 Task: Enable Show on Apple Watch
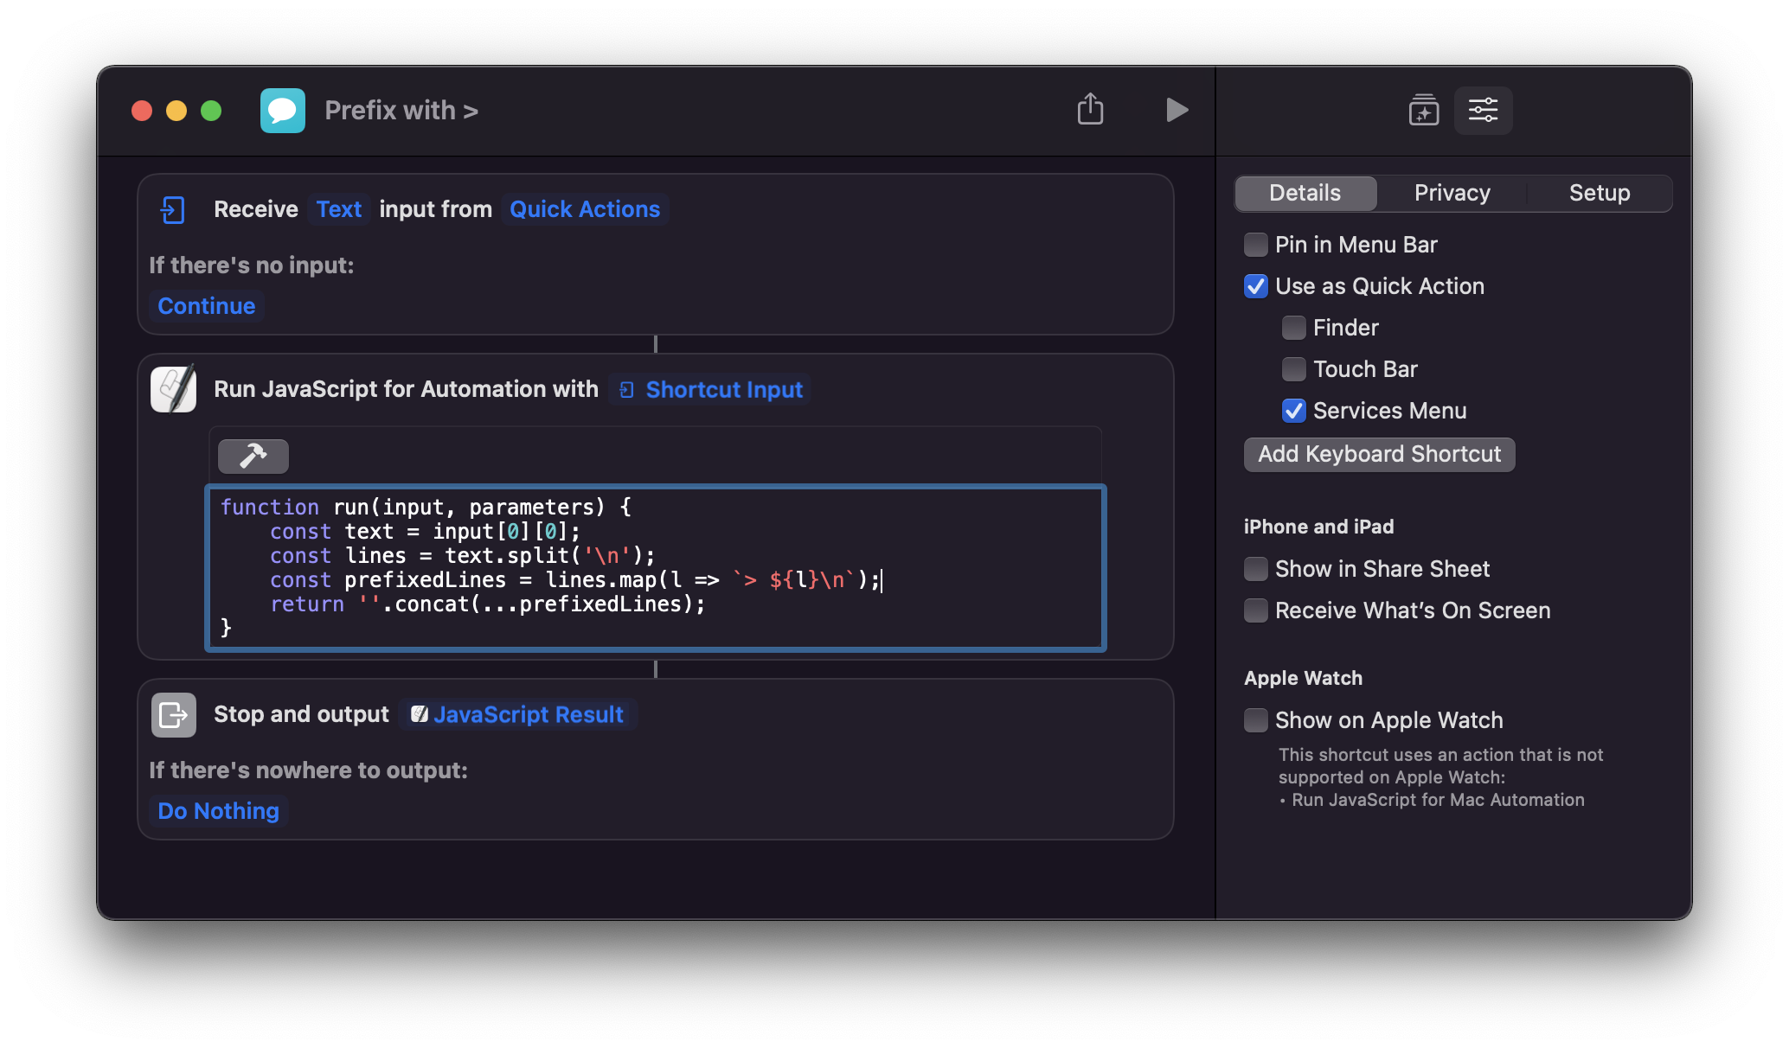1256,720
